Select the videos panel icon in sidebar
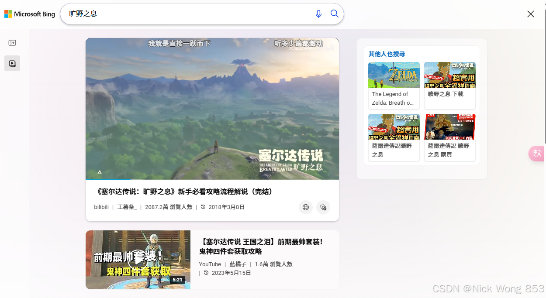This screenshot has width=546, height=298. pos(12,63)
